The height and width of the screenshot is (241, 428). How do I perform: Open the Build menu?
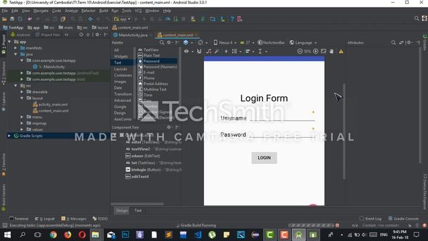click(104, 11)
